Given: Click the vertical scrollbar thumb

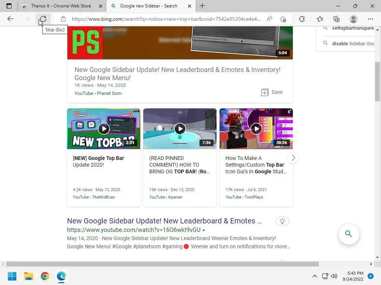Looking at the screenshot, I should pyautogui.click(x=377, y=82).
